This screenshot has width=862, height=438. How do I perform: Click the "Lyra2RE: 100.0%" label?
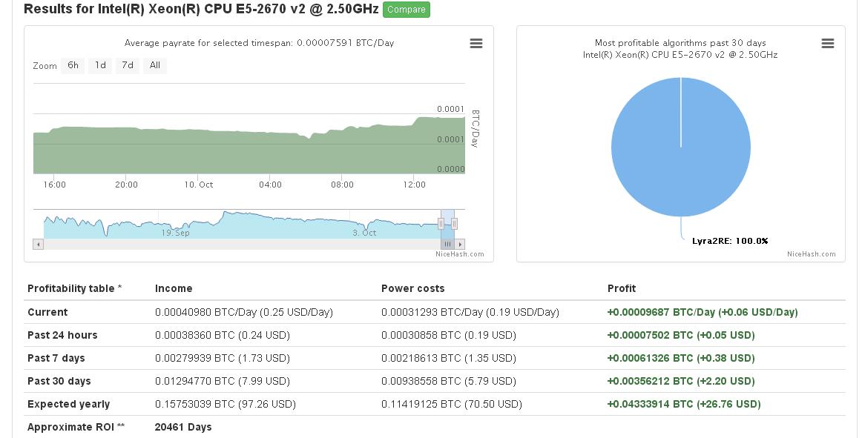(x=731, y=240)
